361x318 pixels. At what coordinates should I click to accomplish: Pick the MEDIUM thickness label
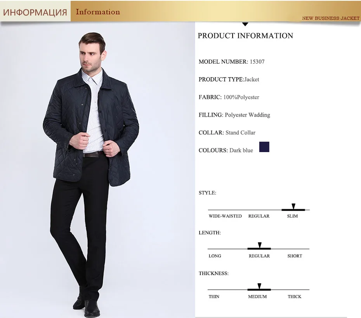(257, 297)
